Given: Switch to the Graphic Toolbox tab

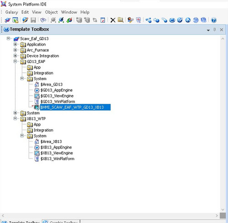Looking at the screenshot, I should pos(61,222).
